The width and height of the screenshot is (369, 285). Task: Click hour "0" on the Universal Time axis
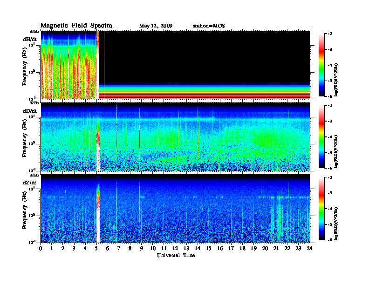[x=41, y=249]
